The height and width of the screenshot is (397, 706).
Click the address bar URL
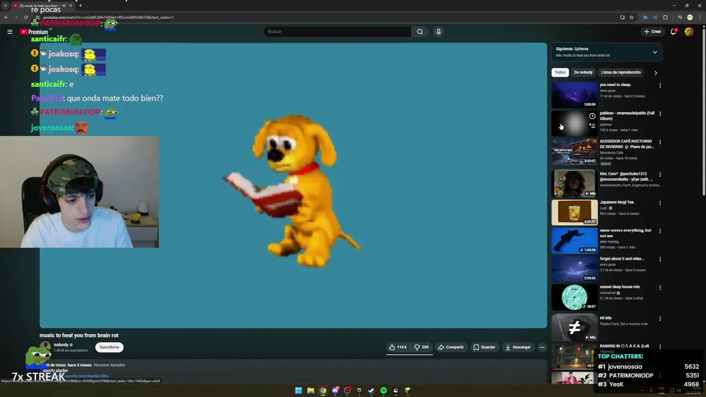pos(108,17)
